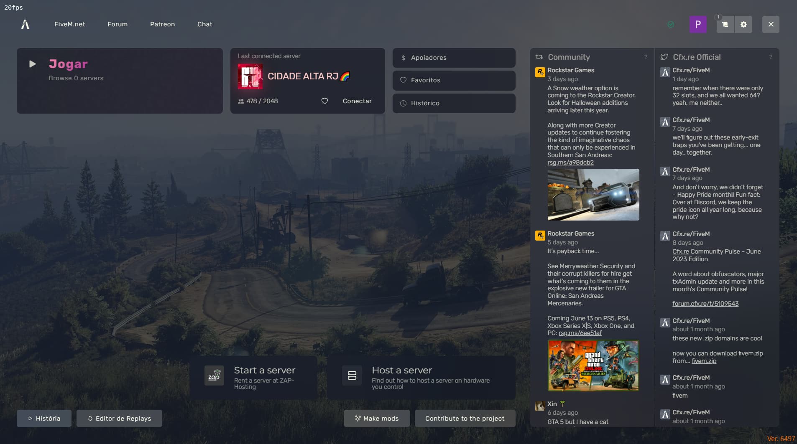Click the Twitter icon beside Cfx.re Official

665,57
